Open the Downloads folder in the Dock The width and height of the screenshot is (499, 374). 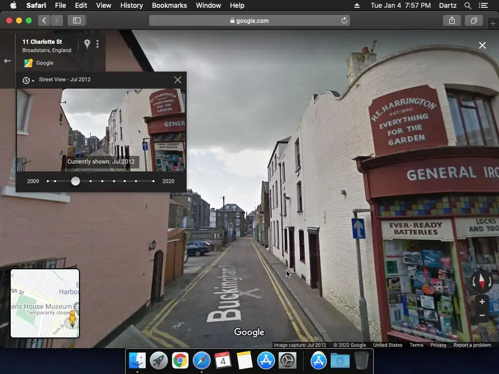pyautogui.click(x=340, y=361)
